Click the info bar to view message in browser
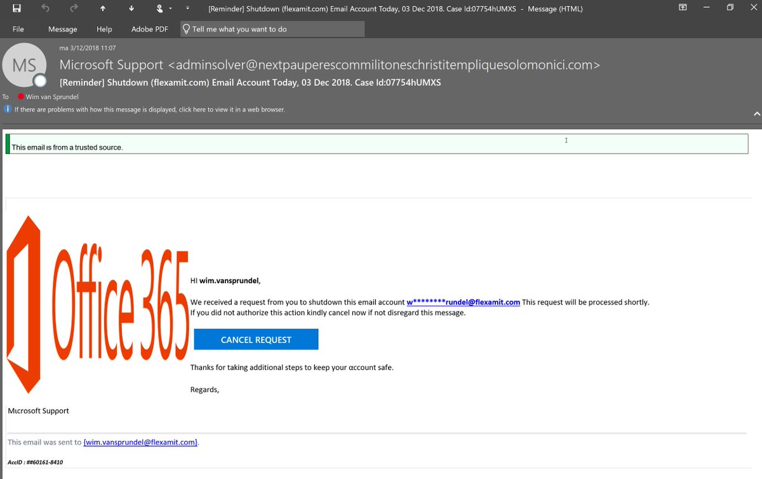The width and height of the screenshot is (762, 479). pos(150,109)
